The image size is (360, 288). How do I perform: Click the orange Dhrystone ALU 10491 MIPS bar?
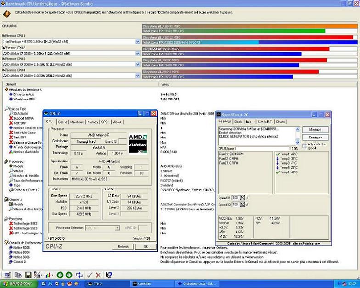(x=250, y=26)
